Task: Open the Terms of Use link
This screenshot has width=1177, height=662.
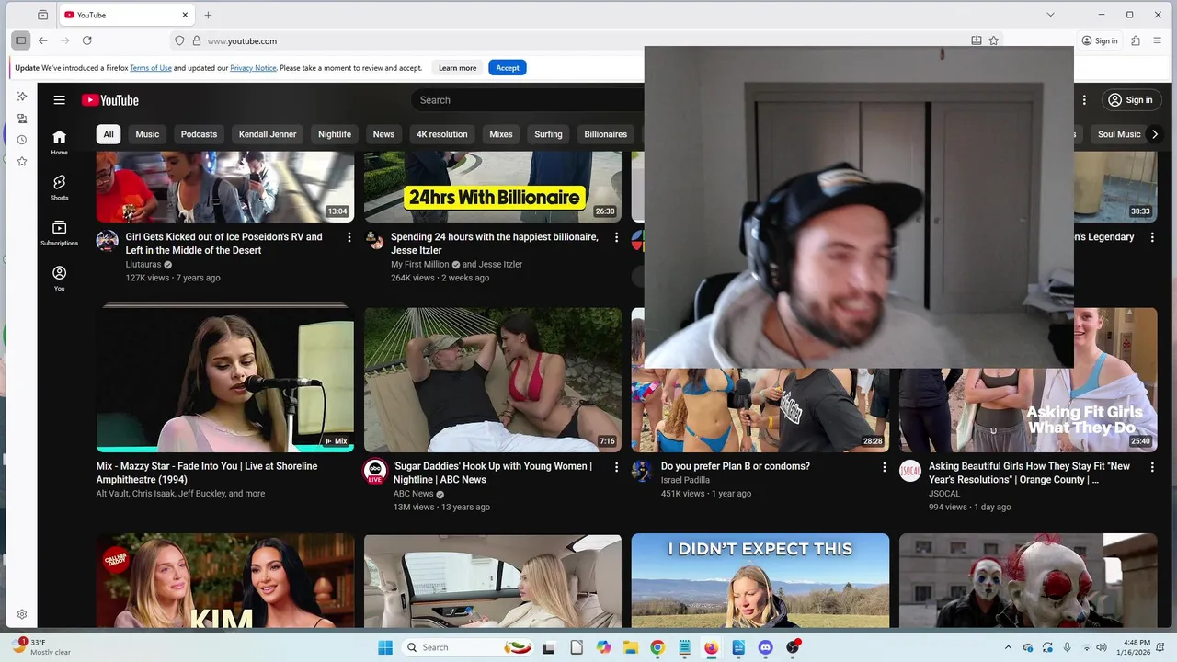Action: (x=151, y=68)
